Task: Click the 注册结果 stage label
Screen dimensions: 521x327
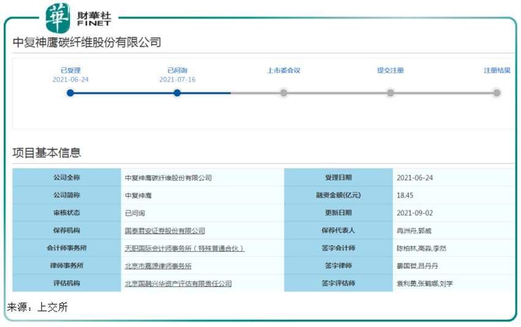Action: pos(497,70)
